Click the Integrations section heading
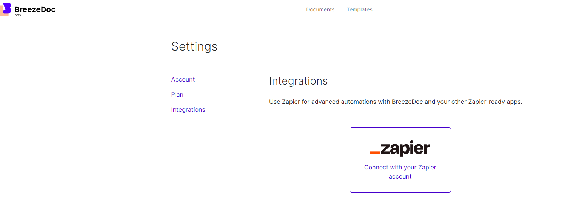Screen dimensions: 562x211 (x=299, y=81)
